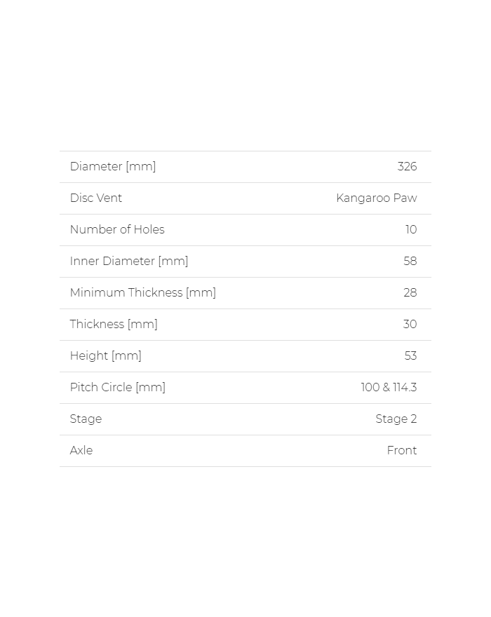Select the minimum thickness value 28
Screen dimensions: 491x617
click(x=410, y=293)
